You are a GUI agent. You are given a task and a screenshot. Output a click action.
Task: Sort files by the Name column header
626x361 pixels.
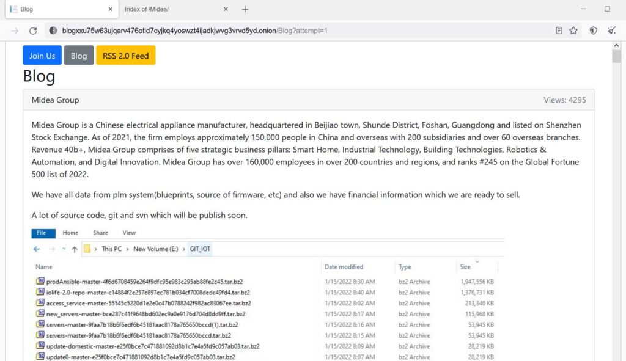coord(44,267)
